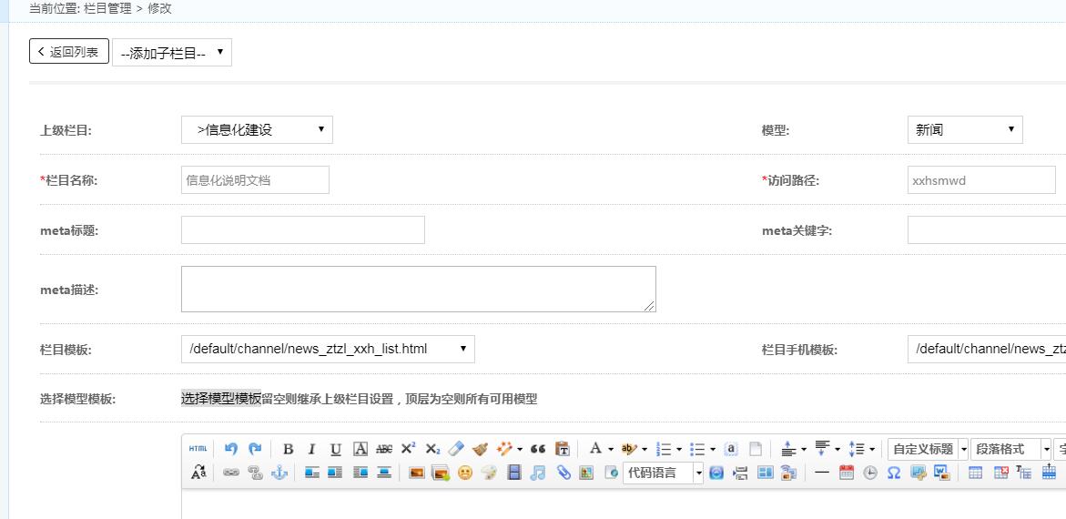Viewport: 1066px width, 519px height.
Task: Apply subscript formatting
Action: coord(432,449)
